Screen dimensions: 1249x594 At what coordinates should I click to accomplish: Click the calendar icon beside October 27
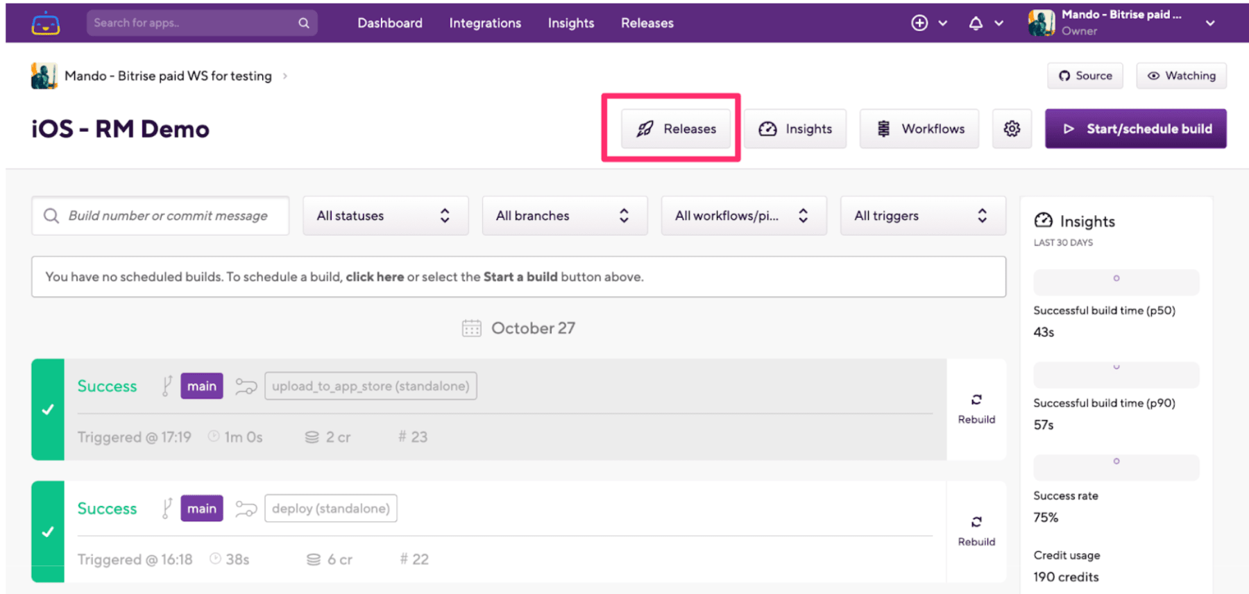tap(472, 328)
